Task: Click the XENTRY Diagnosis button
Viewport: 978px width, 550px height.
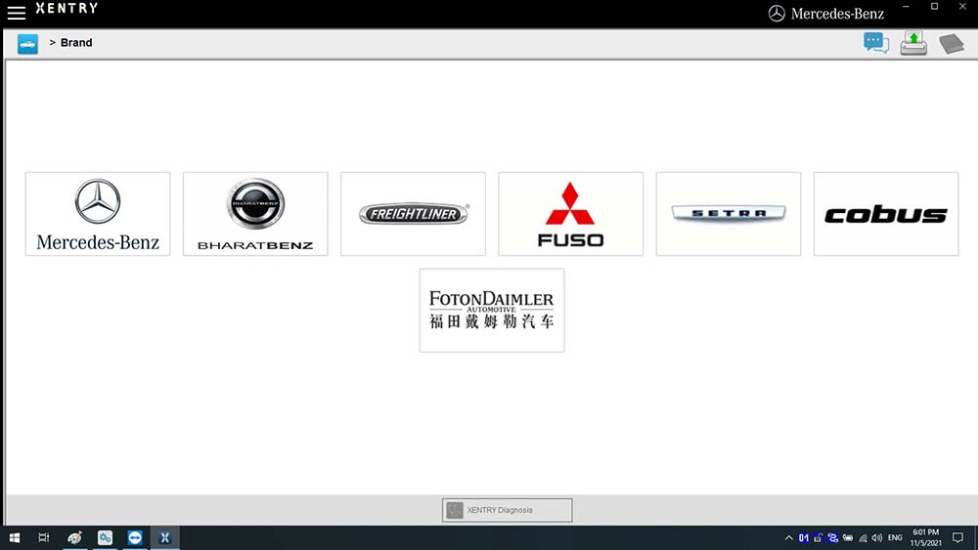Action: coord(507,510)
